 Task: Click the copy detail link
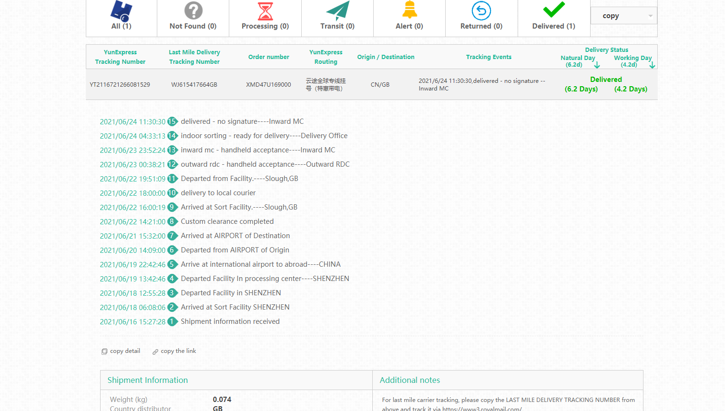pos(125,351)
